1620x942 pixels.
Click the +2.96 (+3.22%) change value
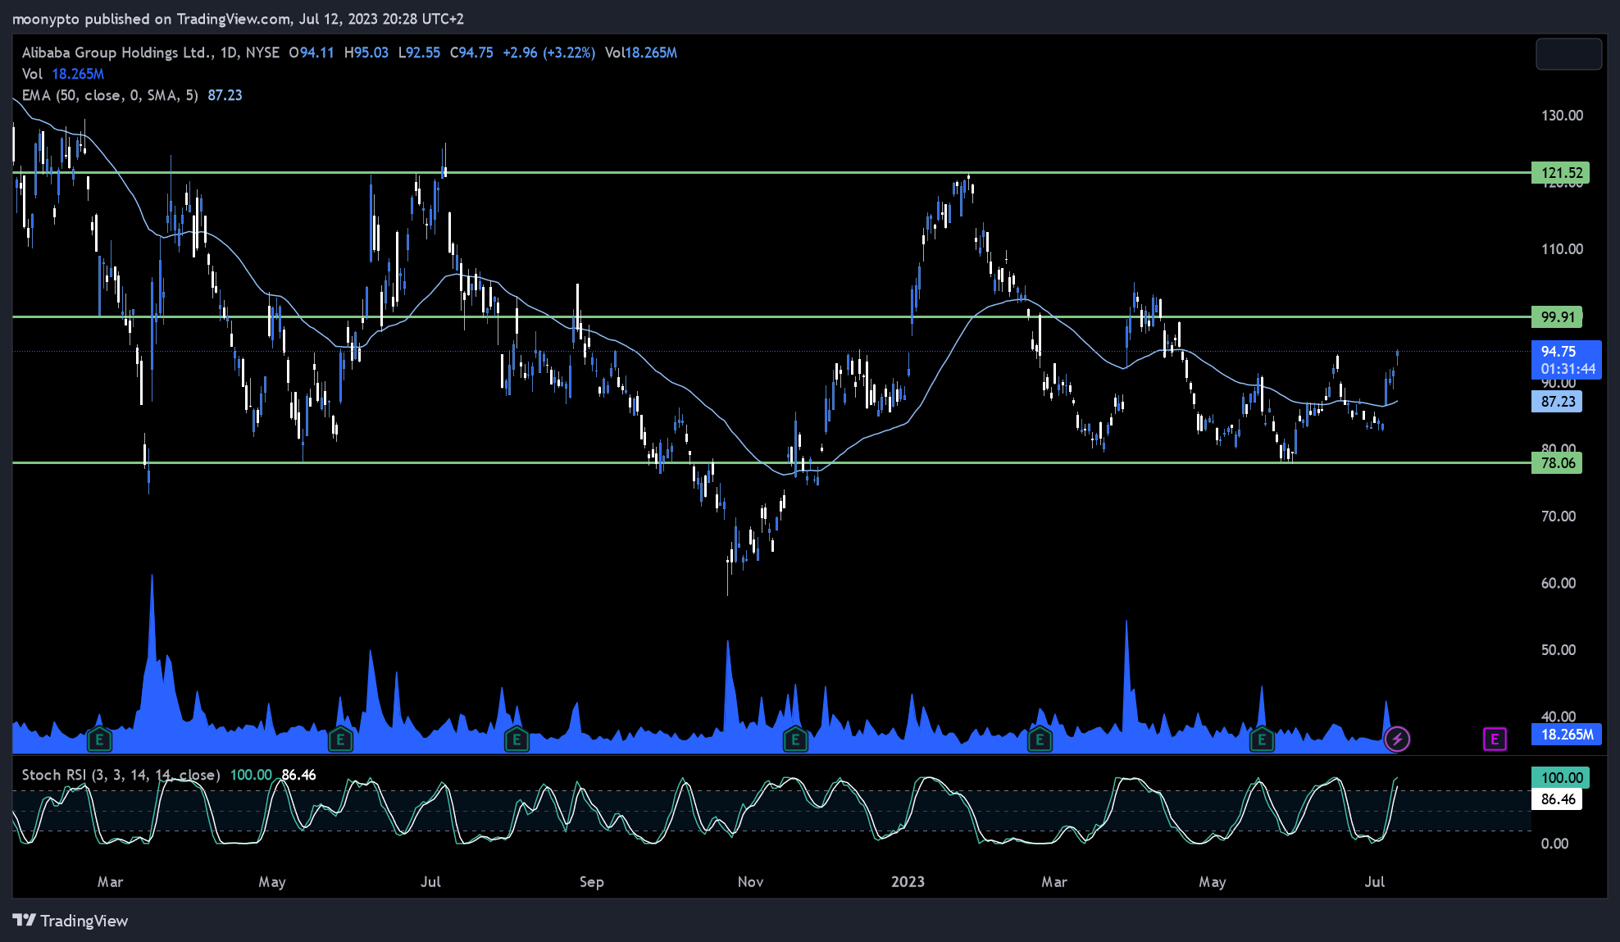(x=548, y=52)
